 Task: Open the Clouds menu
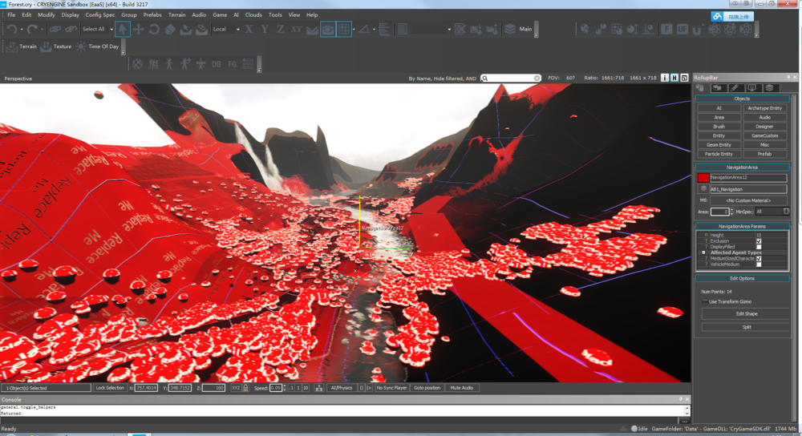[x=253, y=14]
